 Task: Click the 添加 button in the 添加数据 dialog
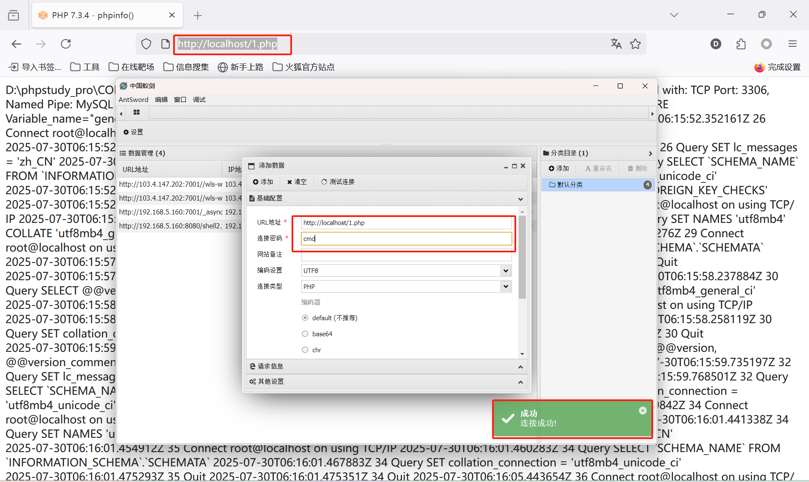pyautogui.click(x=263, y=182)
